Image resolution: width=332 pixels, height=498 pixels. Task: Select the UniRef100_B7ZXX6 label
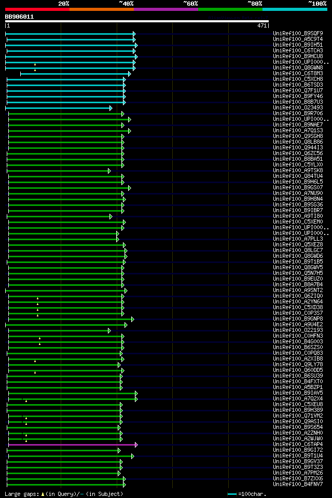tap(298, 479)
